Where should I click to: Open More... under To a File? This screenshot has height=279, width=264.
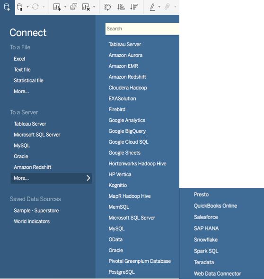click(x=21, y=91)
